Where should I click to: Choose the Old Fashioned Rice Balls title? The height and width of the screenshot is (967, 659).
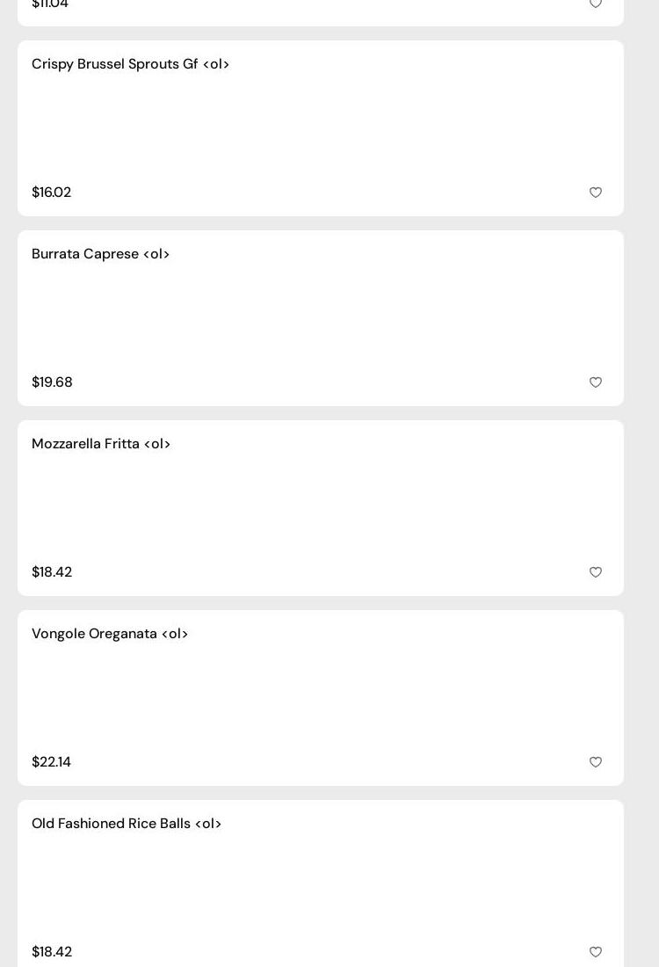click(x=127, y=824)
